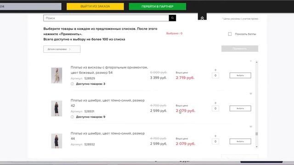Click the search magnifier icon

pyautogui.click(x=172, y=18)
